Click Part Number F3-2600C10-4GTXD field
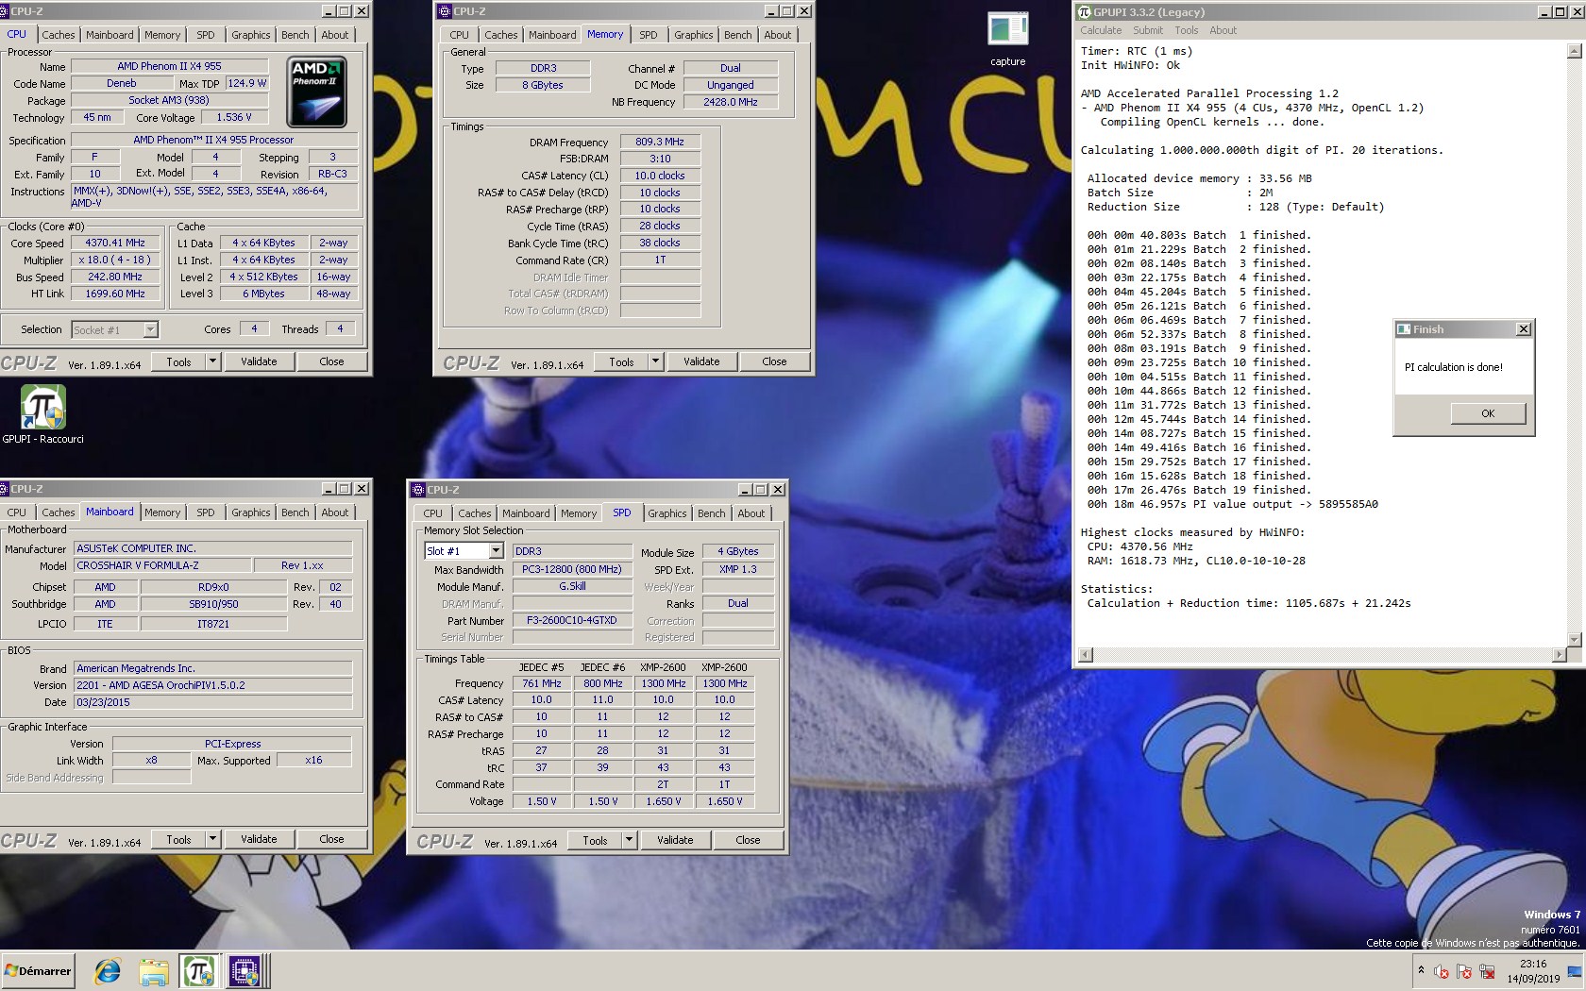 tap(572, 621)
